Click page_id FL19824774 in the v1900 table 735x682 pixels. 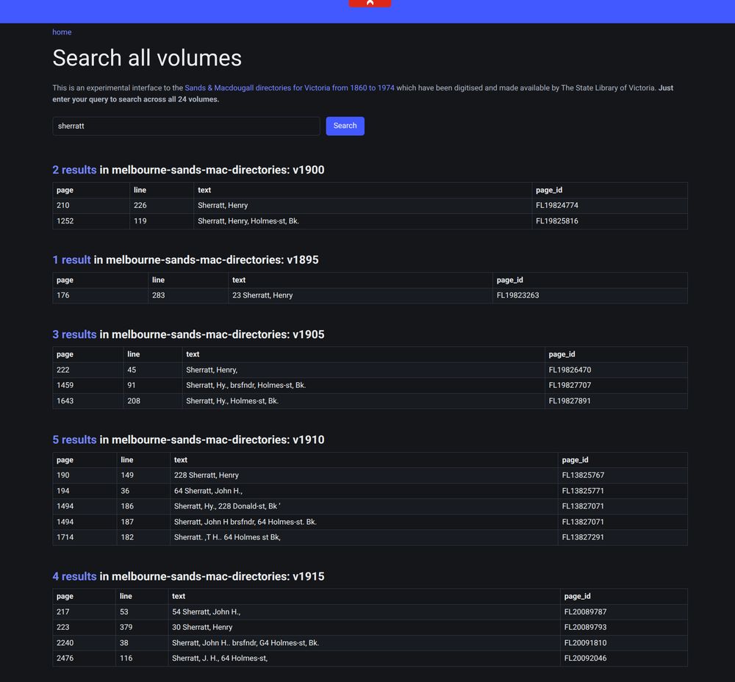556,205
